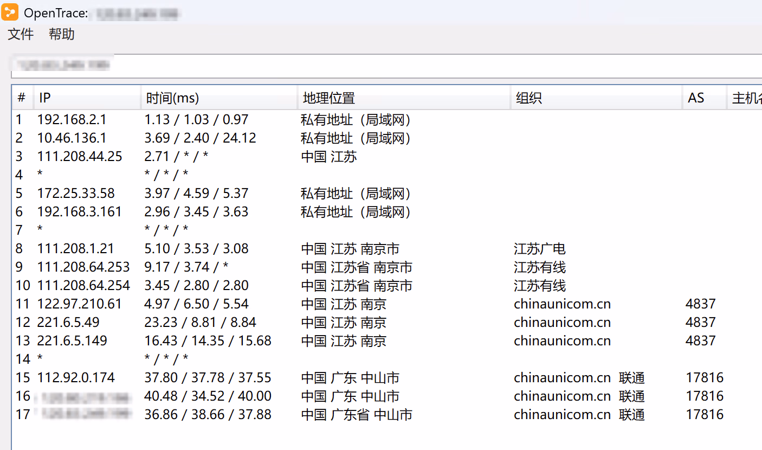
Task: Select hop 5 row 172.25.33.58
Action: click(76, 194)
